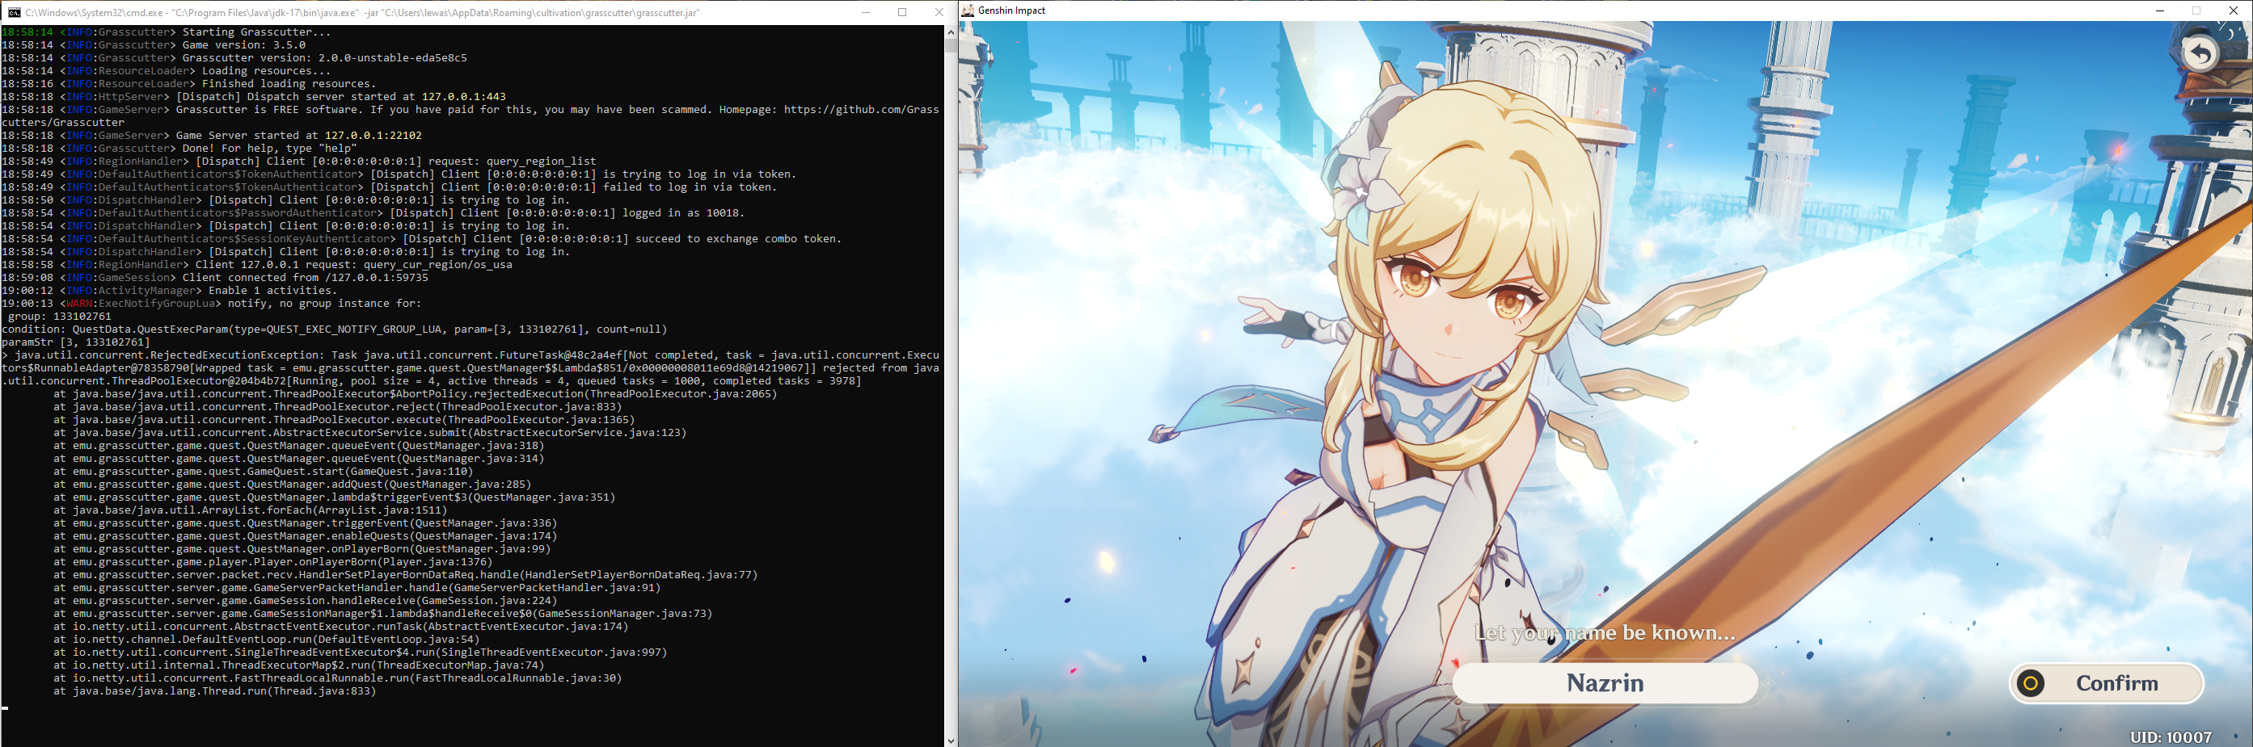The image size is (2253, 747).
Task: Click the "Dispatch server started at 127.0.0.1:443" line
Action: tap(254, 97)
